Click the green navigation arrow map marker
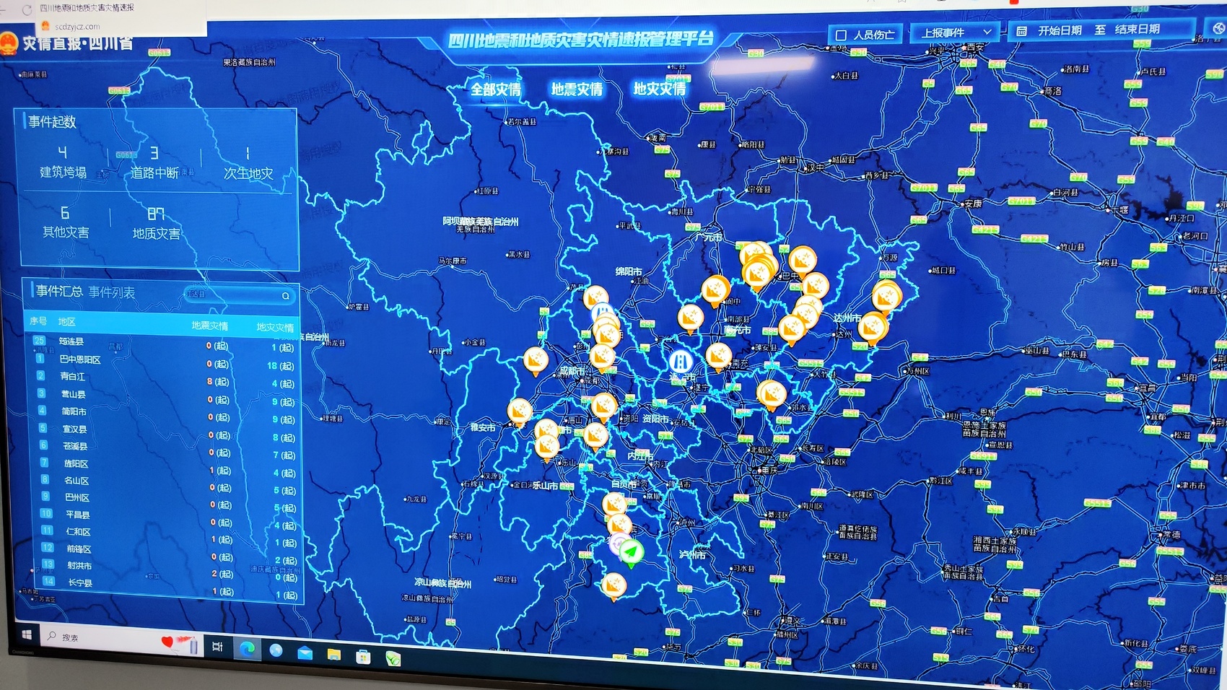Screen dimensions: 1227x690 pos(631,552)
